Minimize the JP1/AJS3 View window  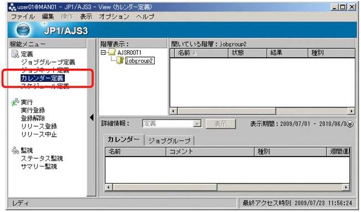coord(334,7)
